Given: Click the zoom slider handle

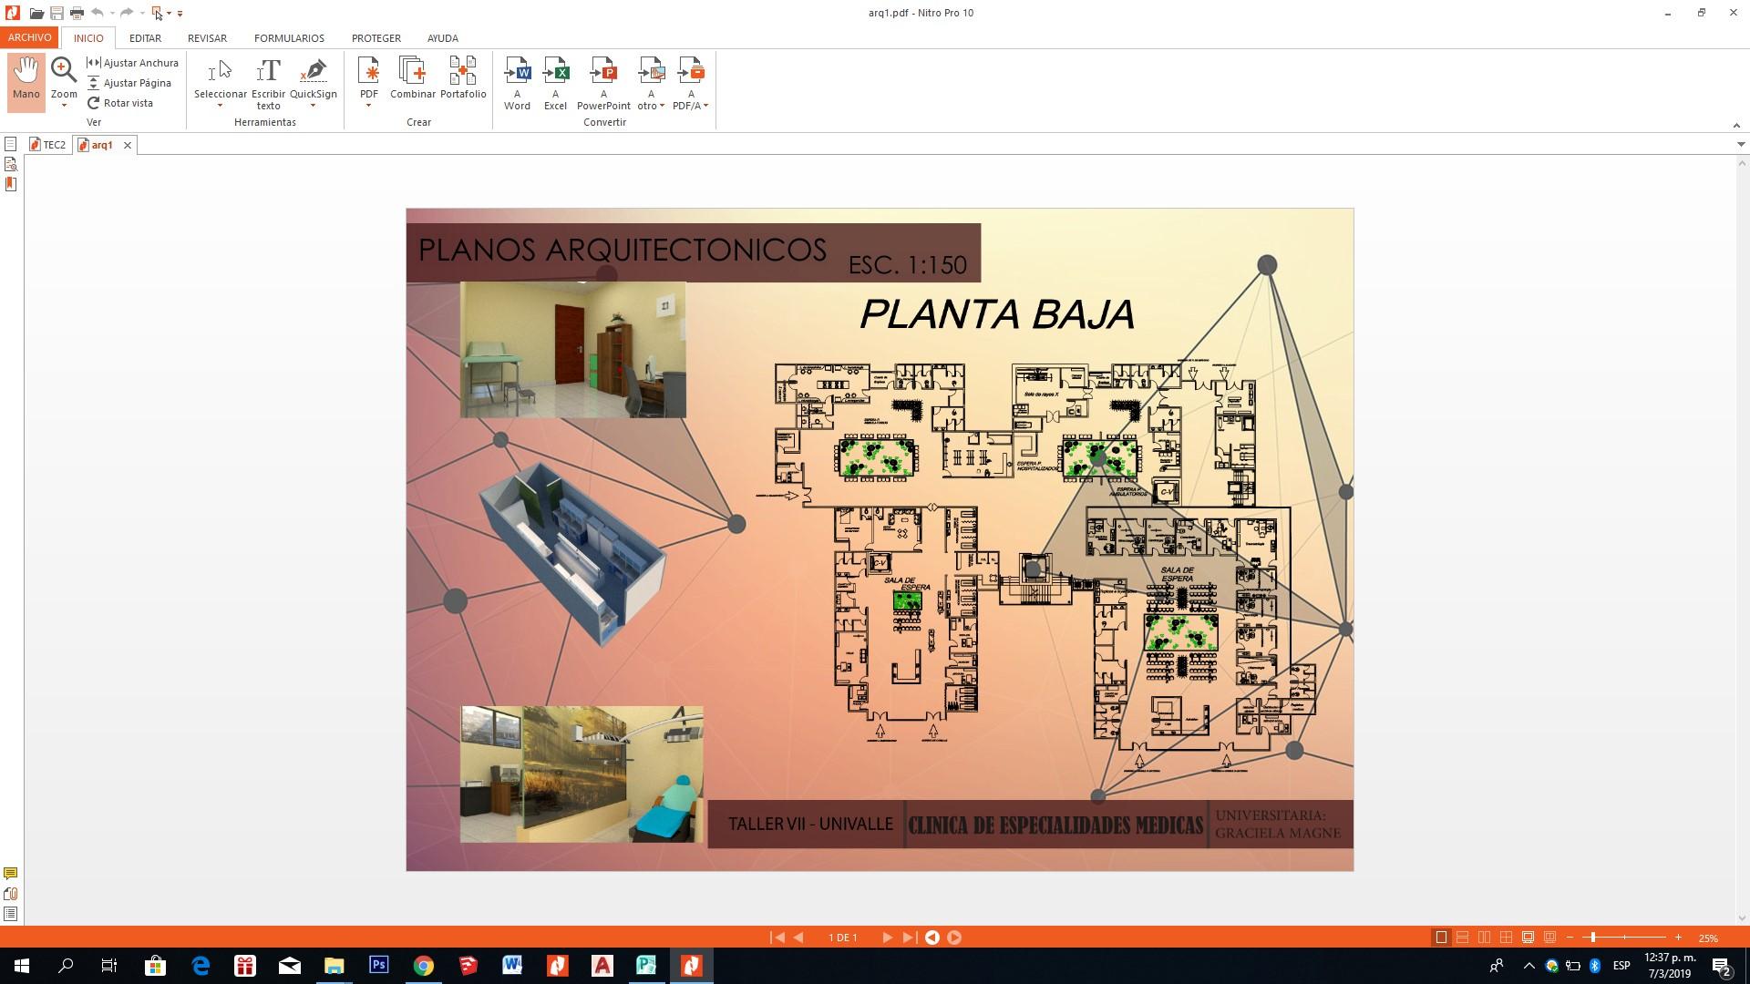Looking at the screenshot, I should 1591,938.
